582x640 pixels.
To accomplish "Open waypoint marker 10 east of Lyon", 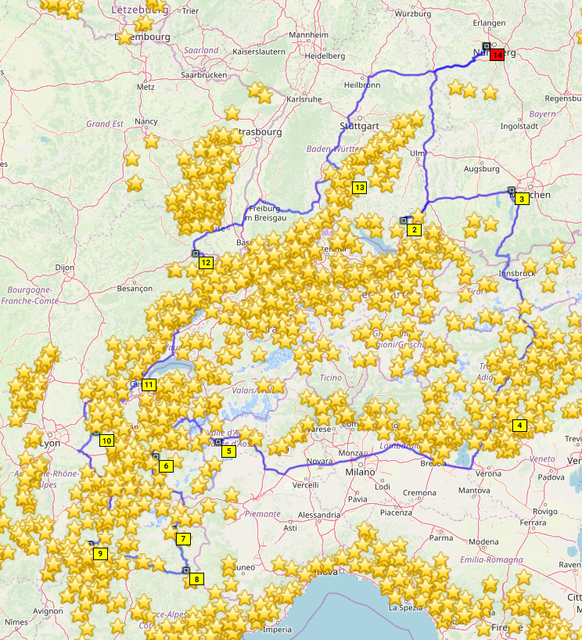I will [x=107, y=440].
